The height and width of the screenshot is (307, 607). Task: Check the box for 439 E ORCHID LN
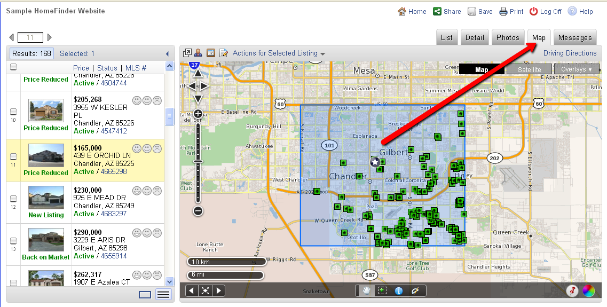13,156
